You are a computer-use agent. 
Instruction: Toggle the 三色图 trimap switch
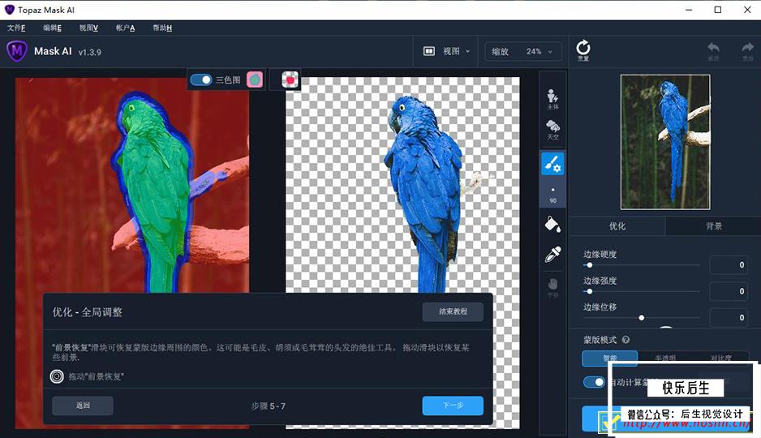[x=201, y=79]
